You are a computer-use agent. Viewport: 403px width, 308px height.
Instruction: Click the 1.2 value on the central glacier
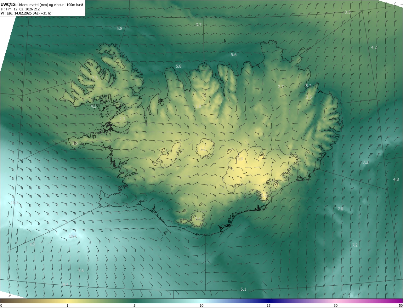203,148
